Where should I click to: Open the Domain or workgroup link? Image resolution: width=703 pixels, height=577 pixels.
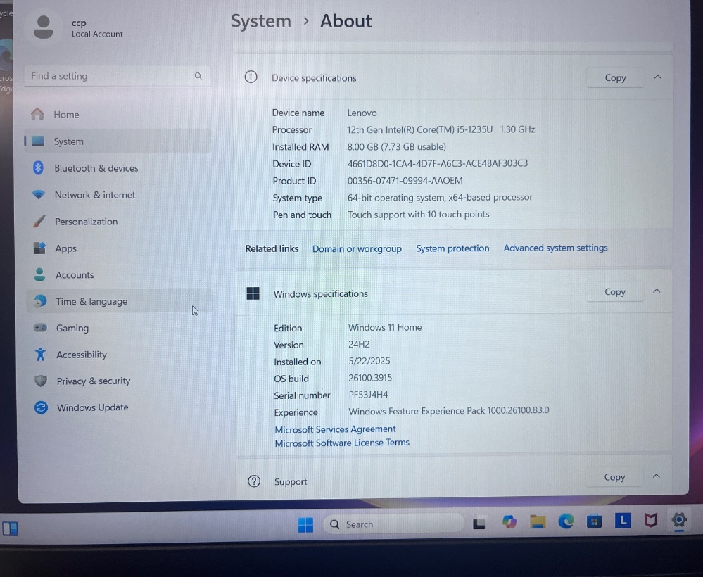click(x=357, y=249)
